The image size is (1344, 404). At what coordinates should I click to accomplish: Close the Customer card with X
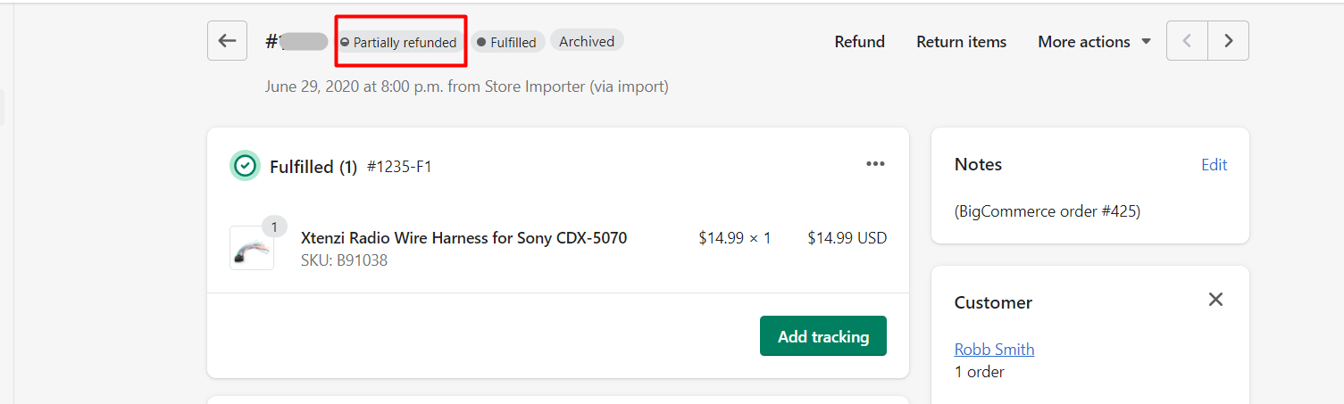pyautogui.click(x=1215, y=300)
